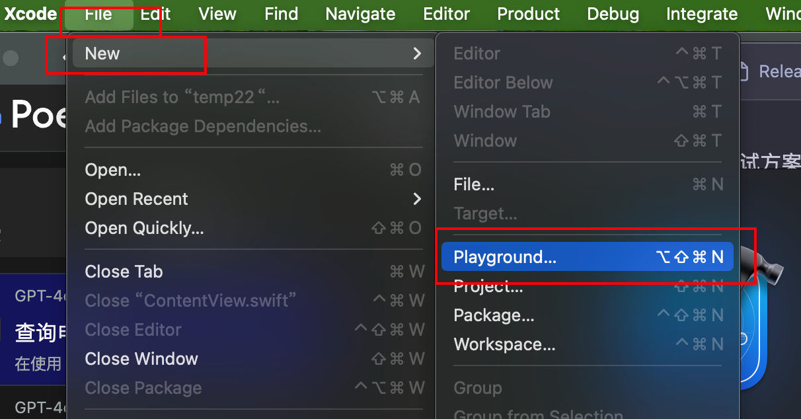Screen dimensions: 801x419
Task: Select Playground... in New submenu
Action: tap(588, 257)
